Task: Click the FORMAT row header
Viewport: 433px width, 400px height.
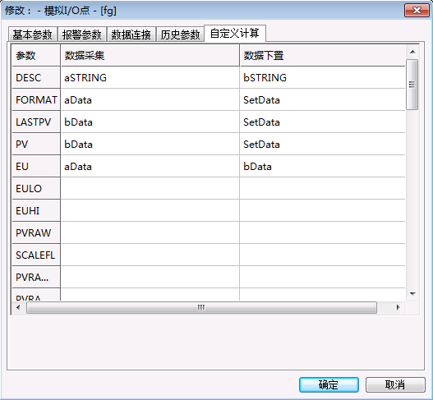Action: click(x=36, y=99)
